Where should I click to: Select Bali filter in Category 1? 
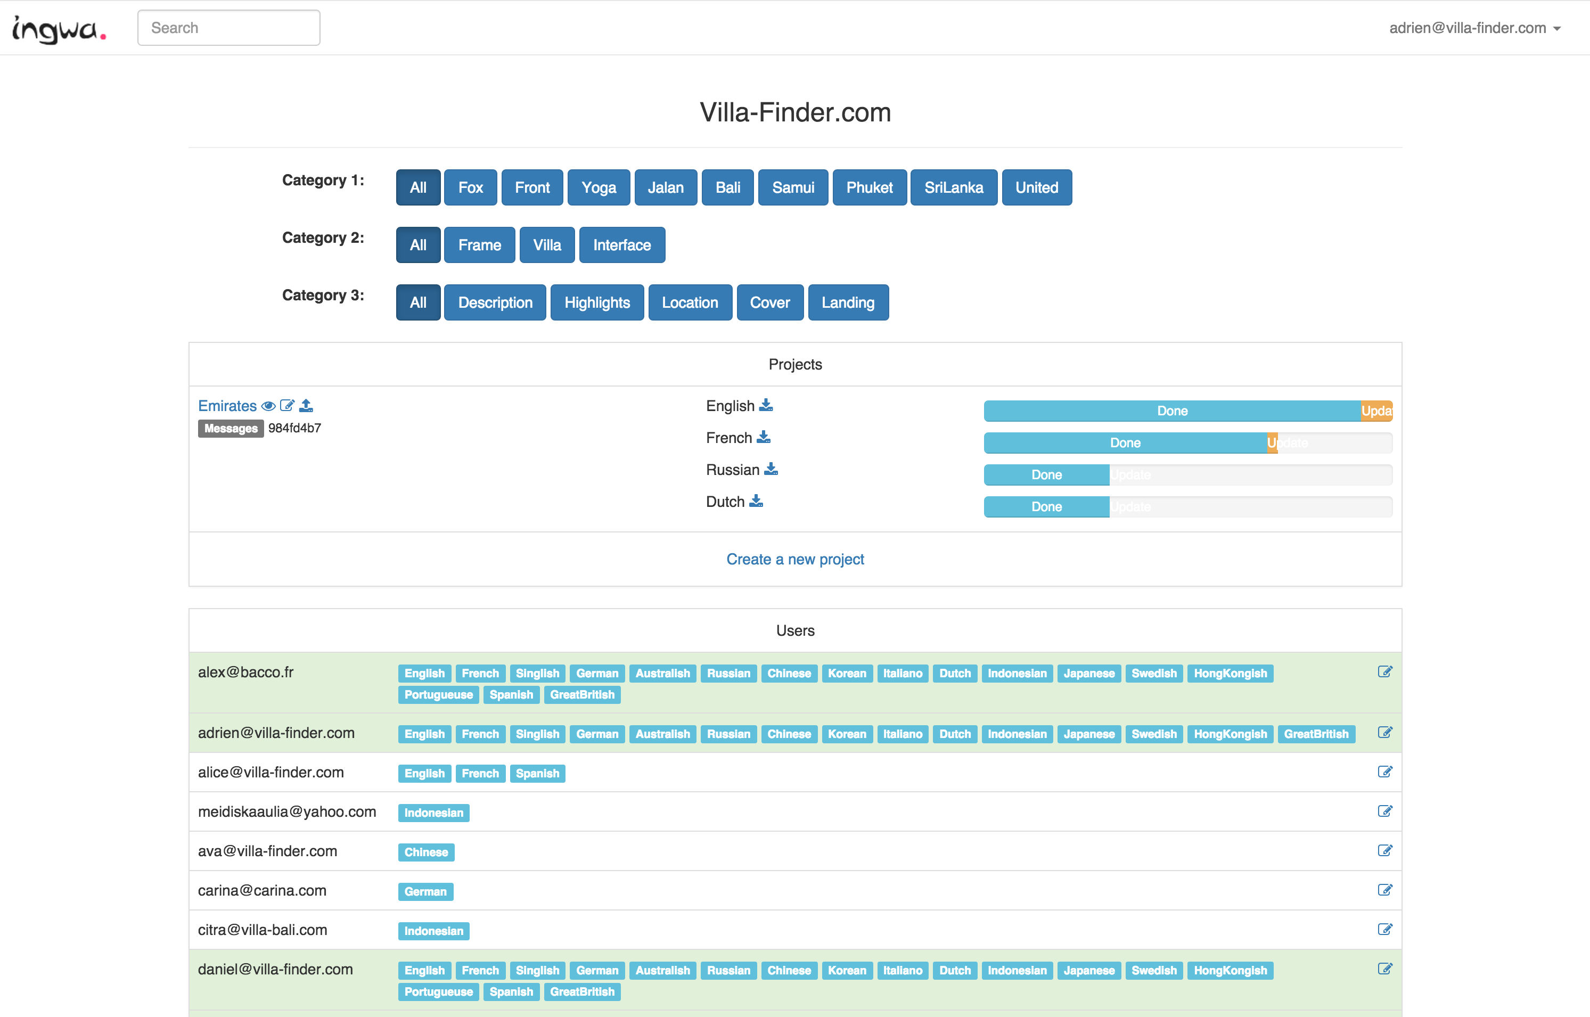[x=727, y=187]
